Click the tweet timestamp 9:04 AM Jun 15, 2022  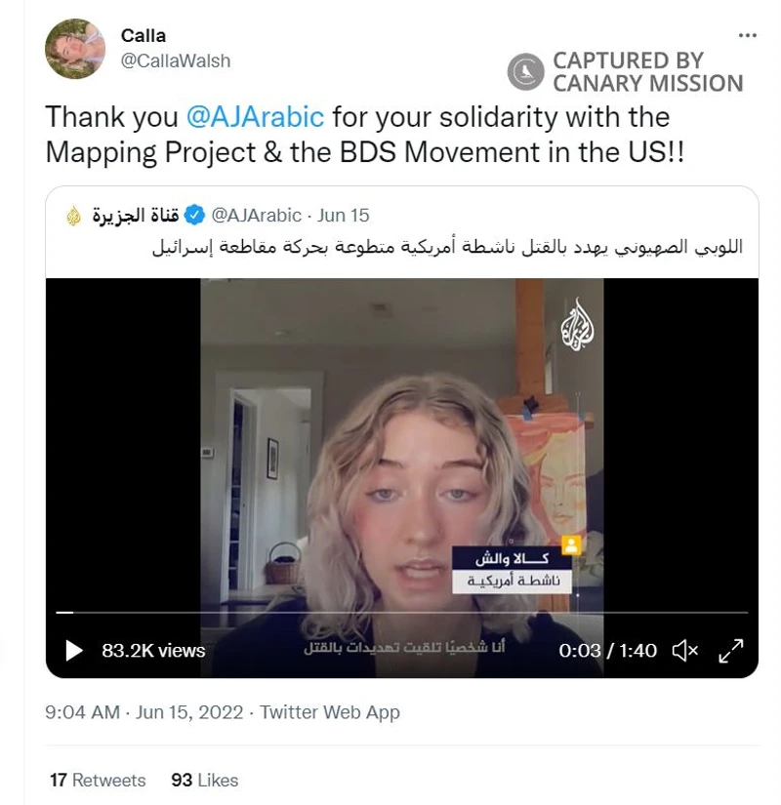click(x=144, y=712)
